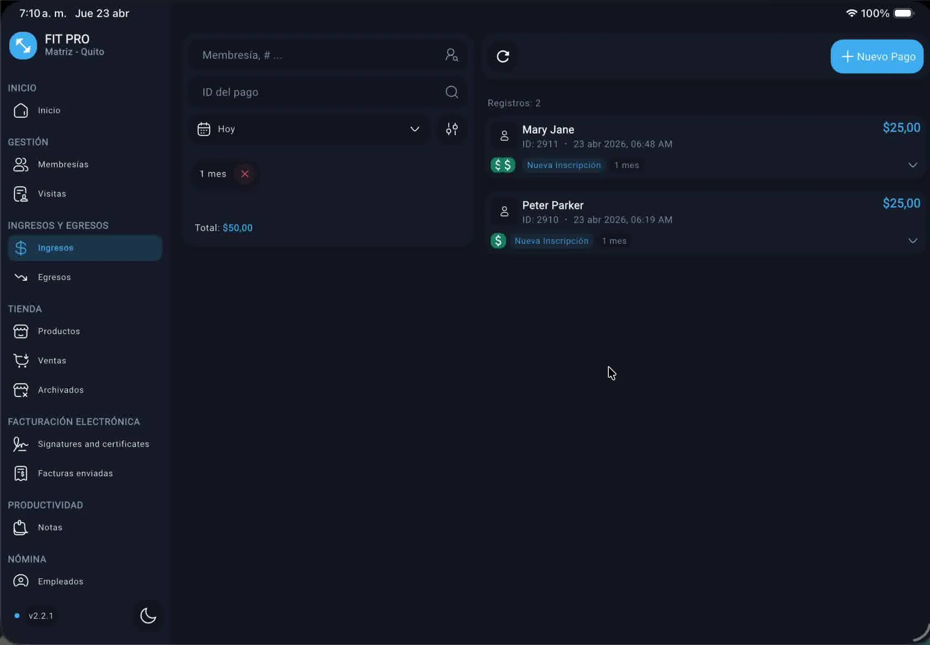This screenshot has width=930, height=645.
Task: Create a Nuevo Pago
Action: point(877,56)
